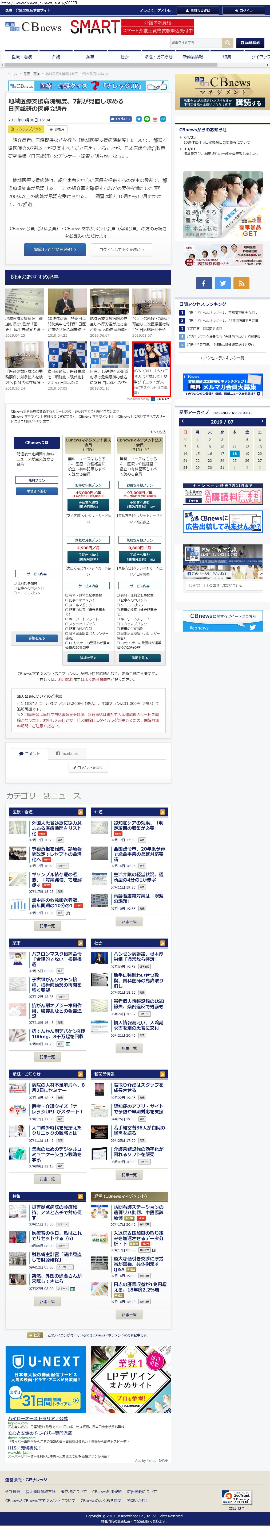The height and width of the screenshot is (1526, 270).
Task: Open the SMART介護士 banner ad in header
Action: pos(132,27)
